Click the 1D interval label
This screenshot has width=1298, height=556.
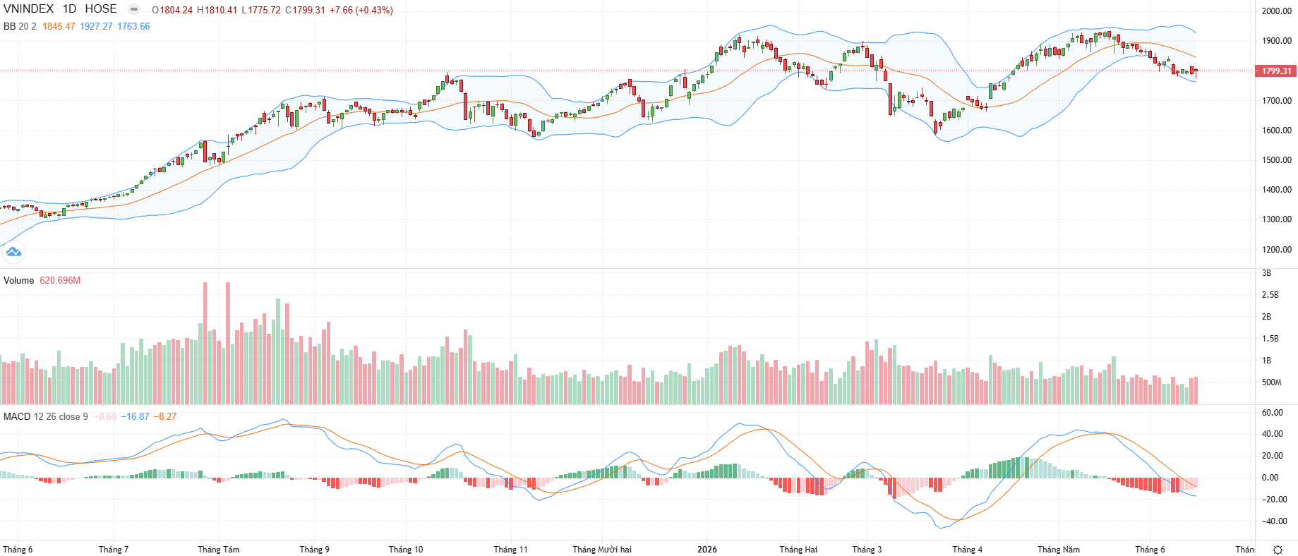tap(69, 9)
